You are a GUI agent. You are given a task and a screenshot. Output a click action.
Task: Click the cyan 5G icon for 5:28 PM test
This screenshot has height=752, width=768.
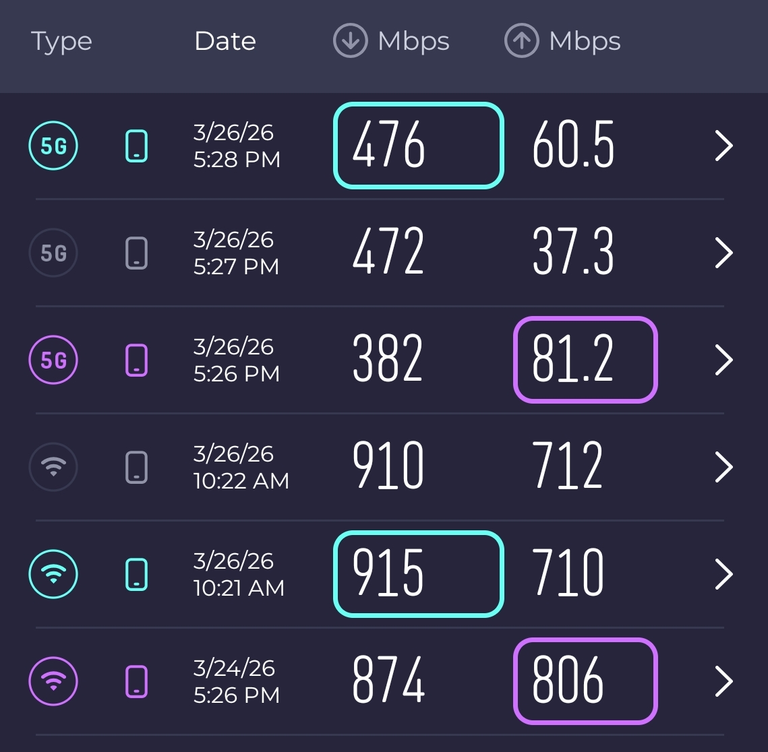[x=54, y=146]
